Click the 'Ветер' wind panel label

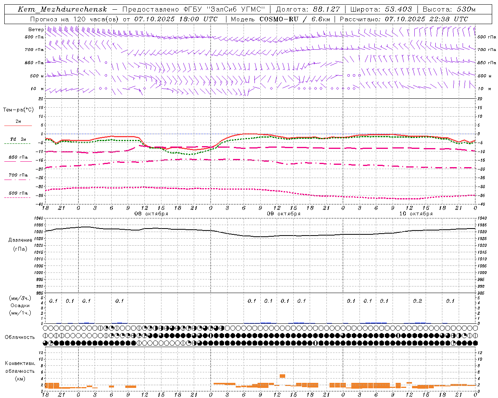pos(36,30)
